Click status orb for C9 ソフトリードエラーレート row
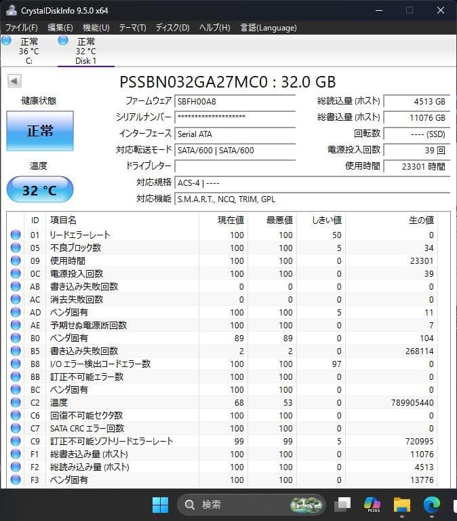This screenshot has width=457, height=521. pyautogui.click(x=16, y=441)
